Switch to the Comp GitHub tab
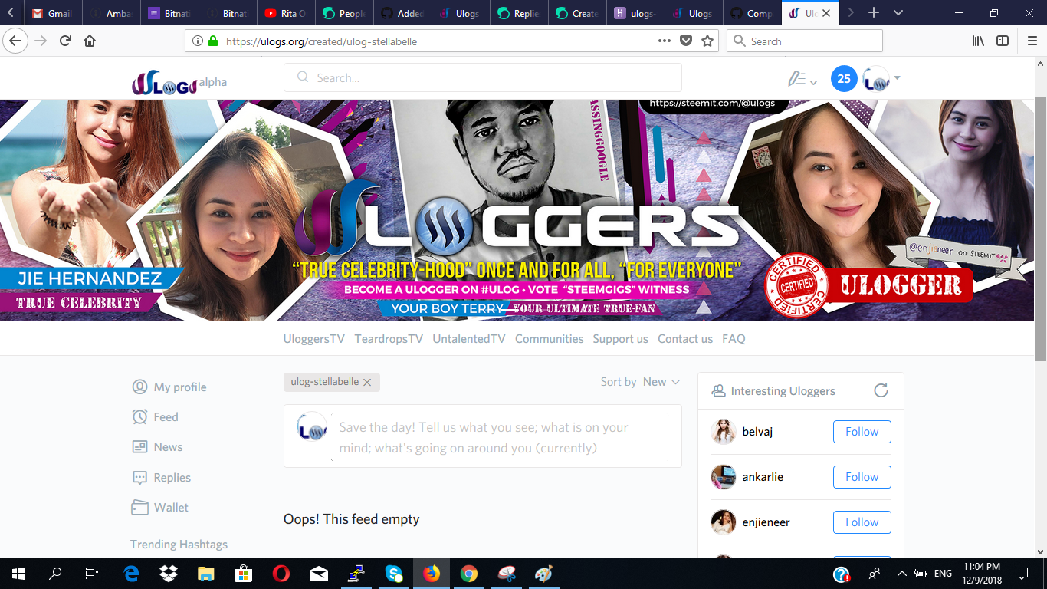Viewport: 1047px width, 589px height. tap(753, 13)
